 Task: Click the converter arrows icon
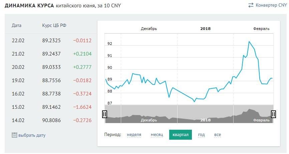(251, 5)
